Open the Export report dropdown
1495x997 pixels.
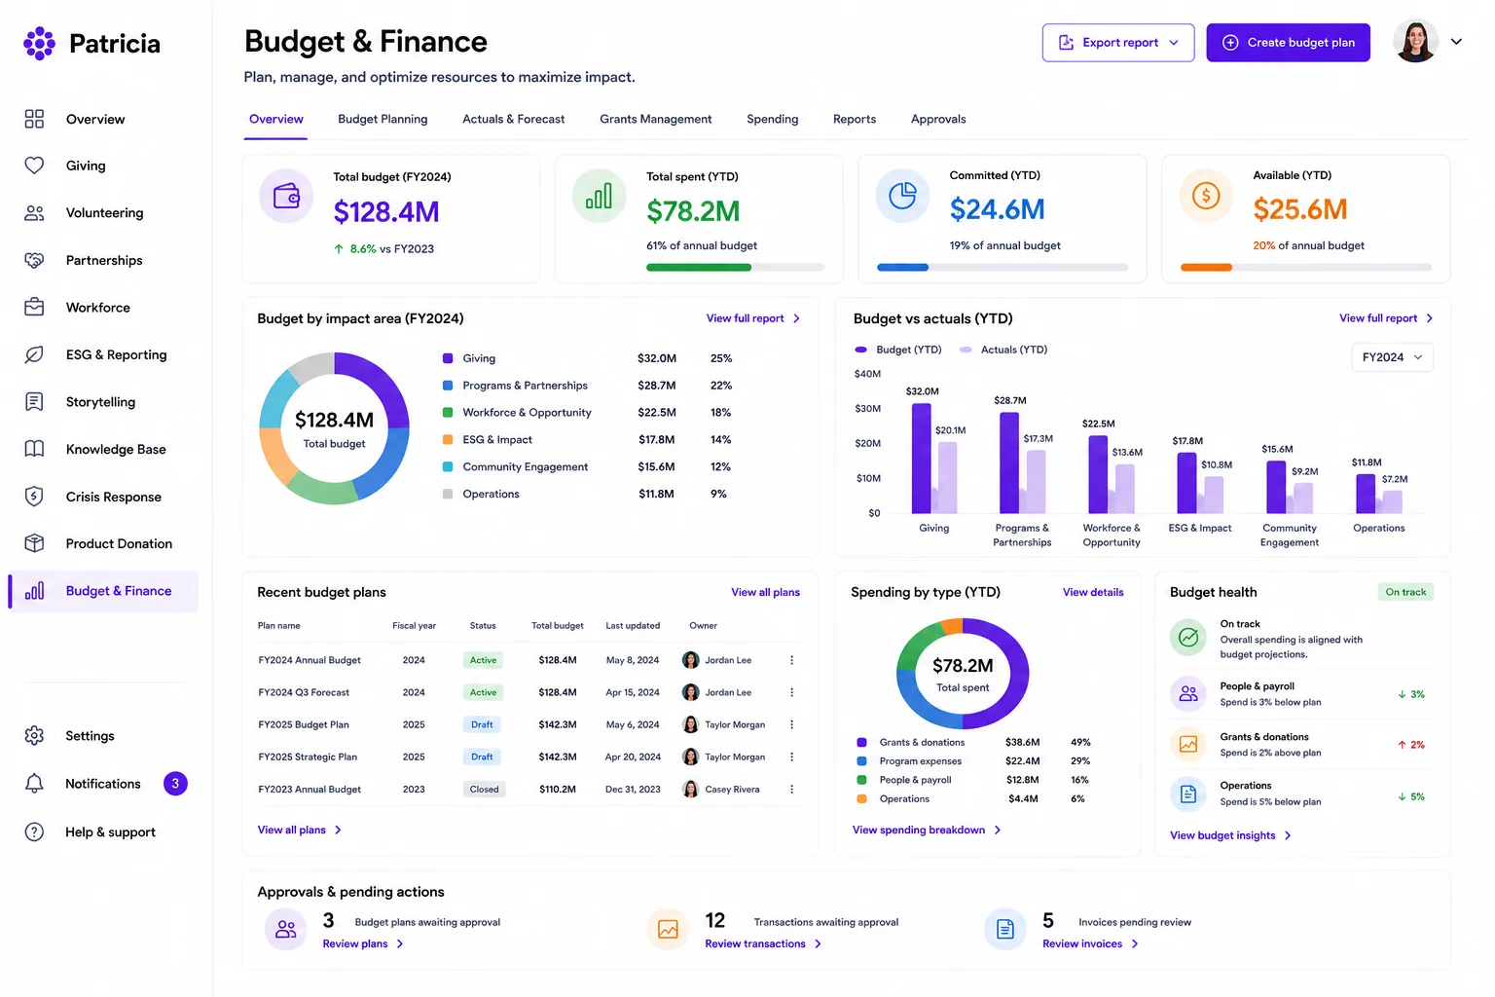(x=1118, y=43)
